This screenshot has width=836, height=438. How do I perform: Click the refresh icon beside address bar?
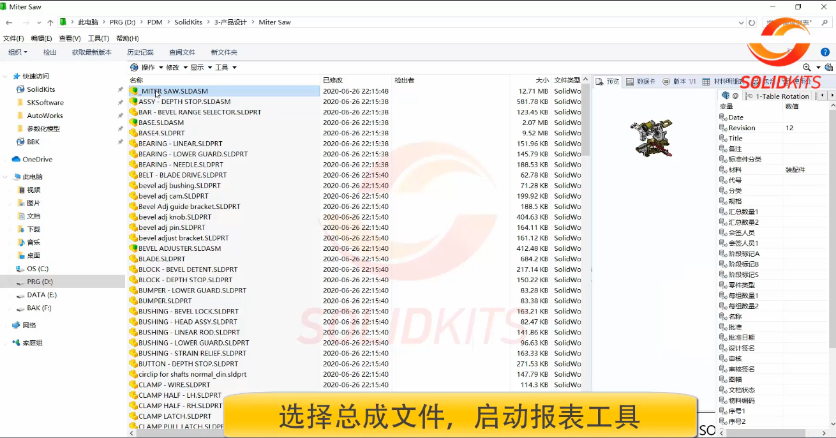click(x=752, y=22)
